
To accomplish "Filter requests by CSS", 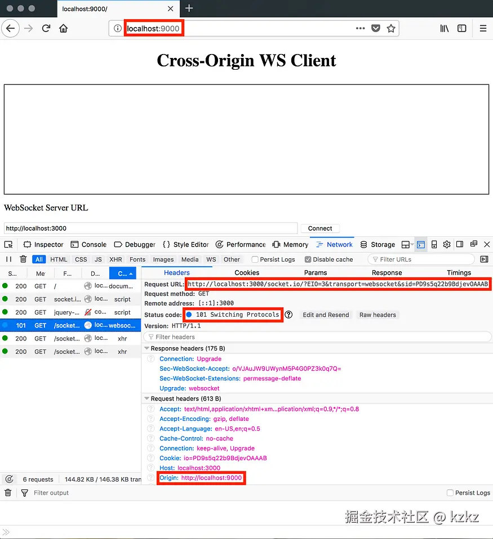I will [x=81, y=259].
